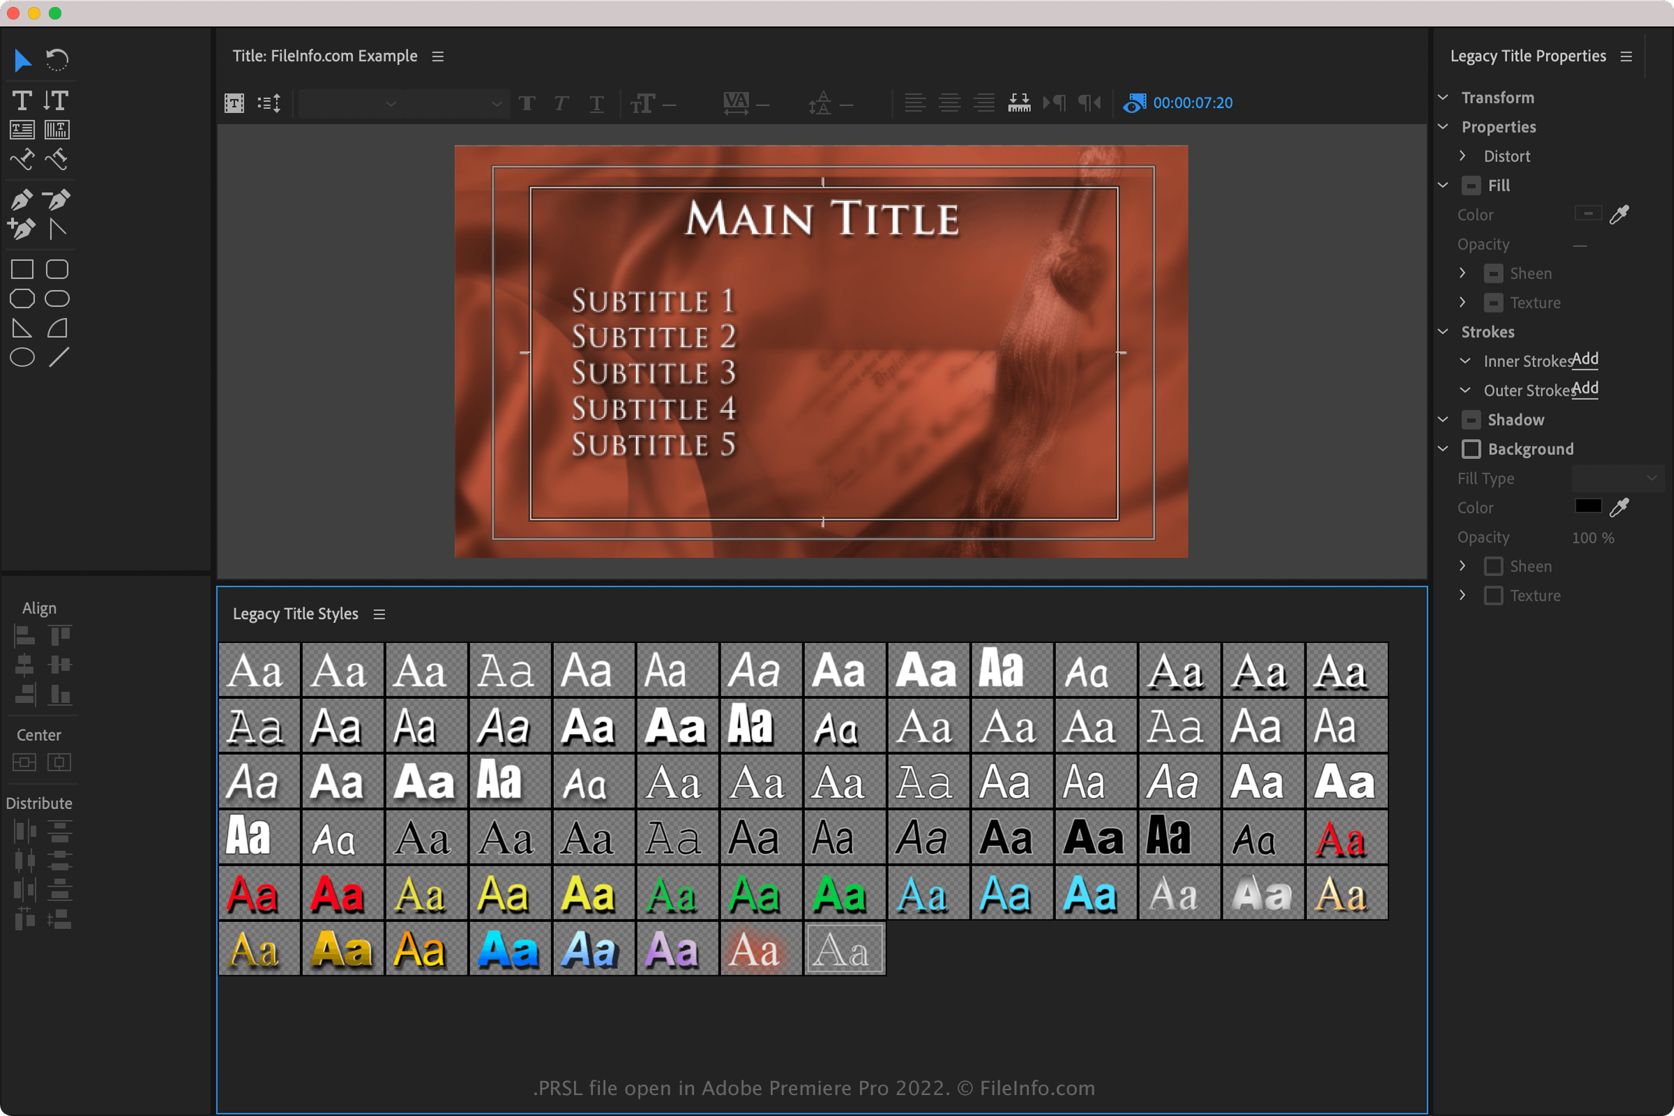
Task: Toggle Show Background Video icon
Action: point(1134,103)
